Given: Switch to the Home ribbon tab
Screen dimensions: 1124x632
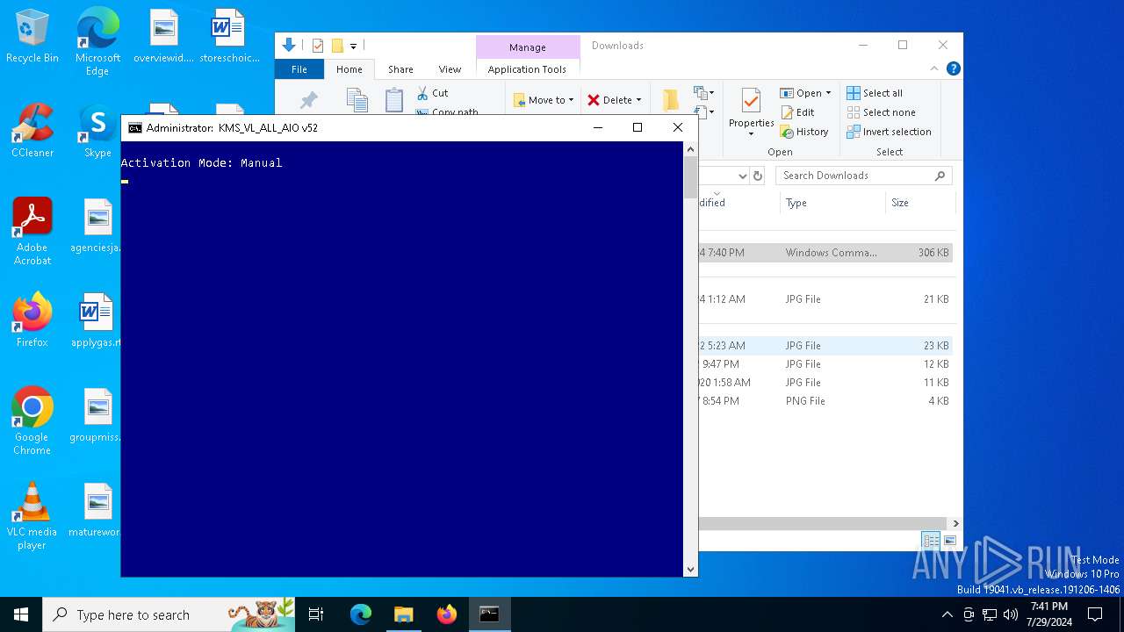Looking at the screenshot, I should pos(349,69).
